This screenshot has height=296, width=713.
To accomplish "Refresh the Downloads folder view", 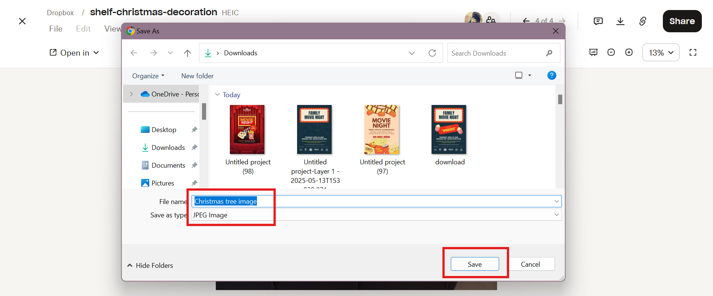I will [x=432, y=53].
